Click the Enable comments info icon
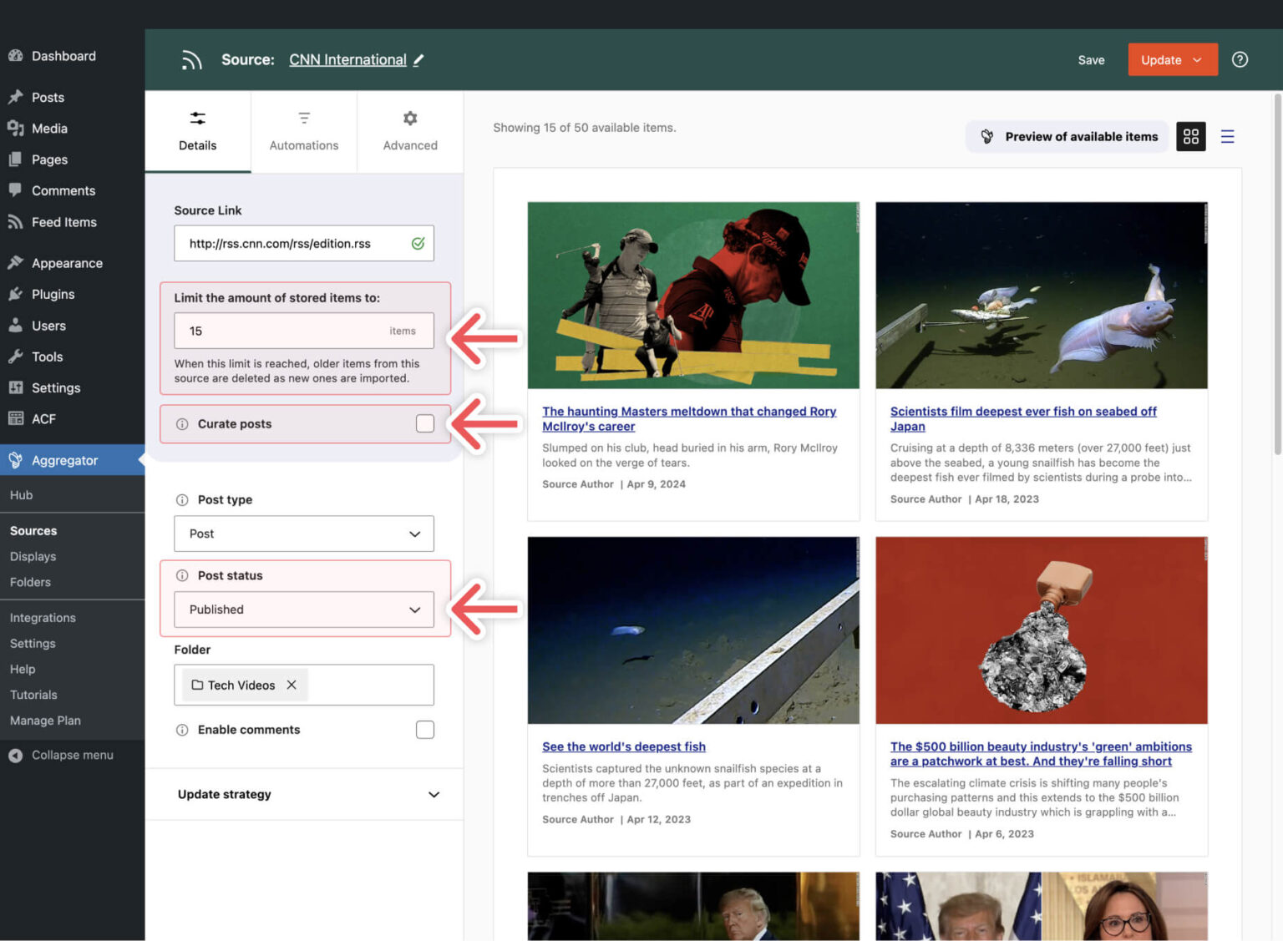The image size is (1283, 941). point(182,730)
